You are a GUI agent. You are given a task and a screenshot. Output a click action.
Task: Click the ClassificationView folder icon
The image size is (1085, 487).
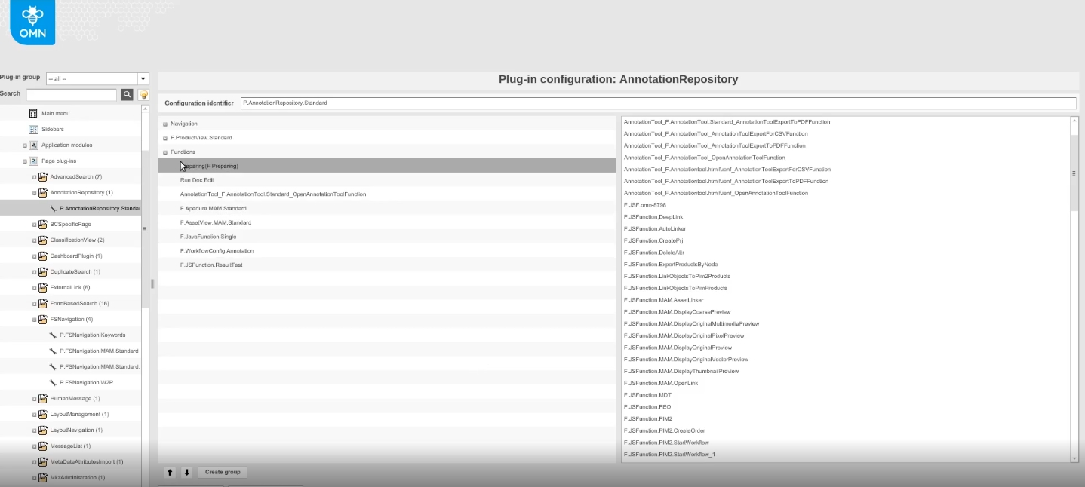point(43,240)
